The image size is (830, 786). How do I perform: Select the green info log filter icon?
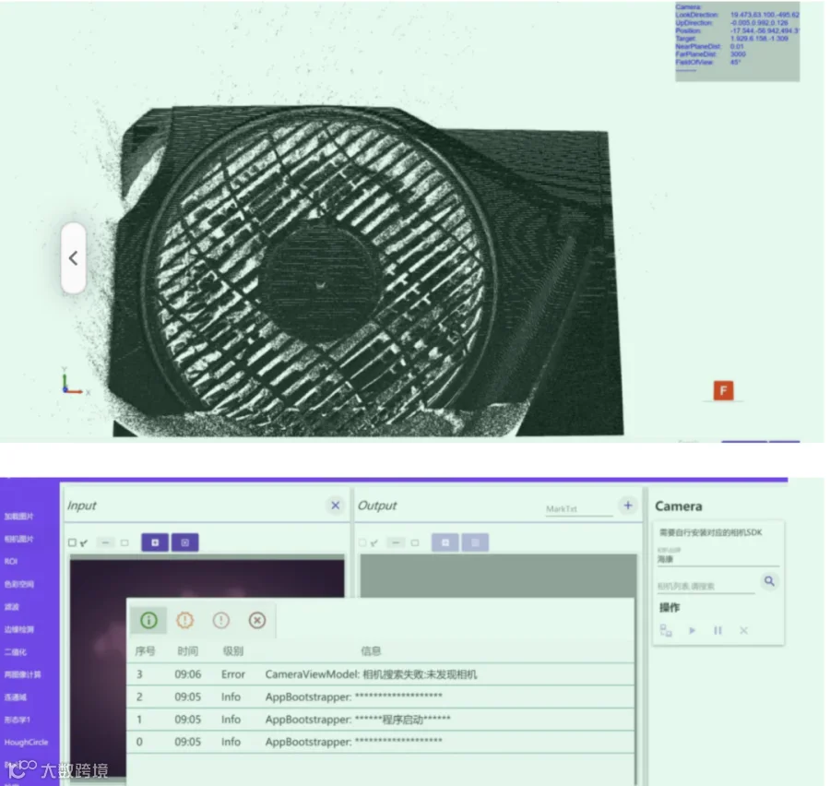[148, 620]
